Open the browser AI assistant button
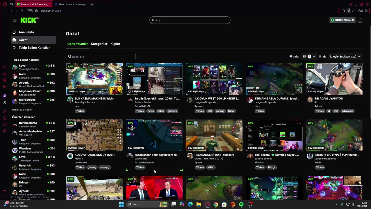The height and width of the screenshot is (209, 371). (x=360, y=11)
